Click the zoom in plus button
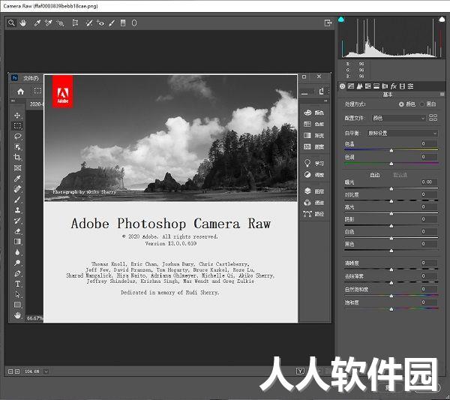This screenshot has width=450, height=400. [x=17, y=371]
